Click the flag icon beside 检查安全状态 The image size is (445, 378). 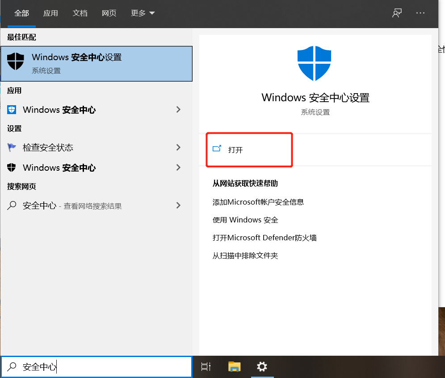tap(12, 148)
